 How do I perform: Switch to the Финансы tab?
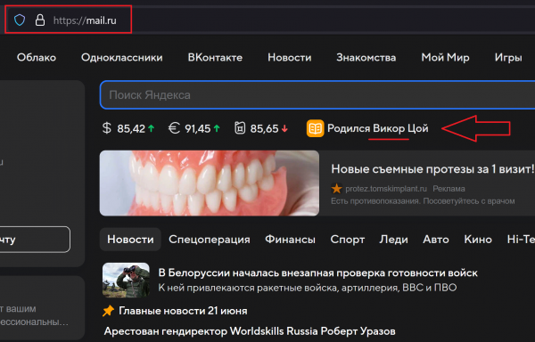(x=290, y=240)
